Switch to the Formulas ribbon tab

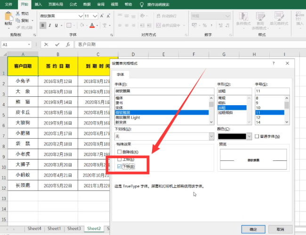tap(73, 4)
